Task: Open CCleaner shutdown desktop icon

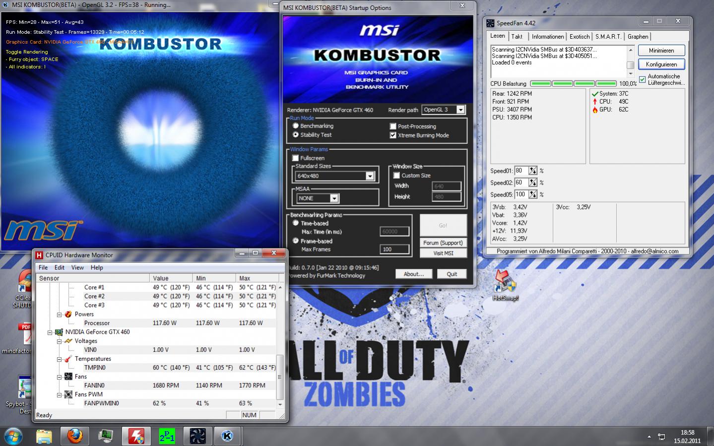Action: [x=22, y=289]
